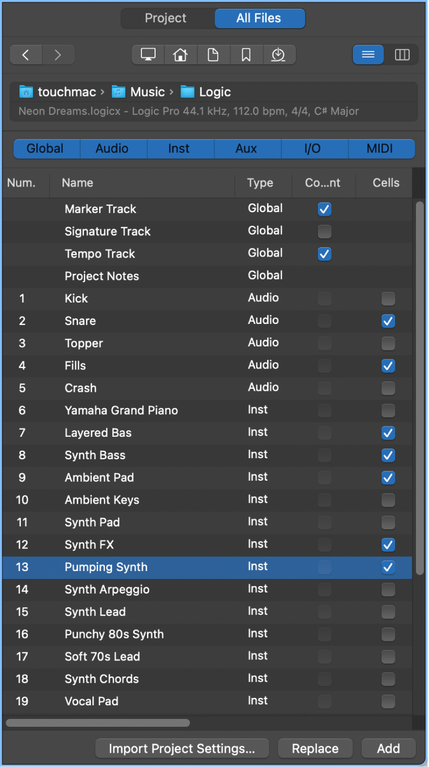This screenshot has width=429, height=767.
Task: Toggle the Aux track filter
Action: point(247,149)
